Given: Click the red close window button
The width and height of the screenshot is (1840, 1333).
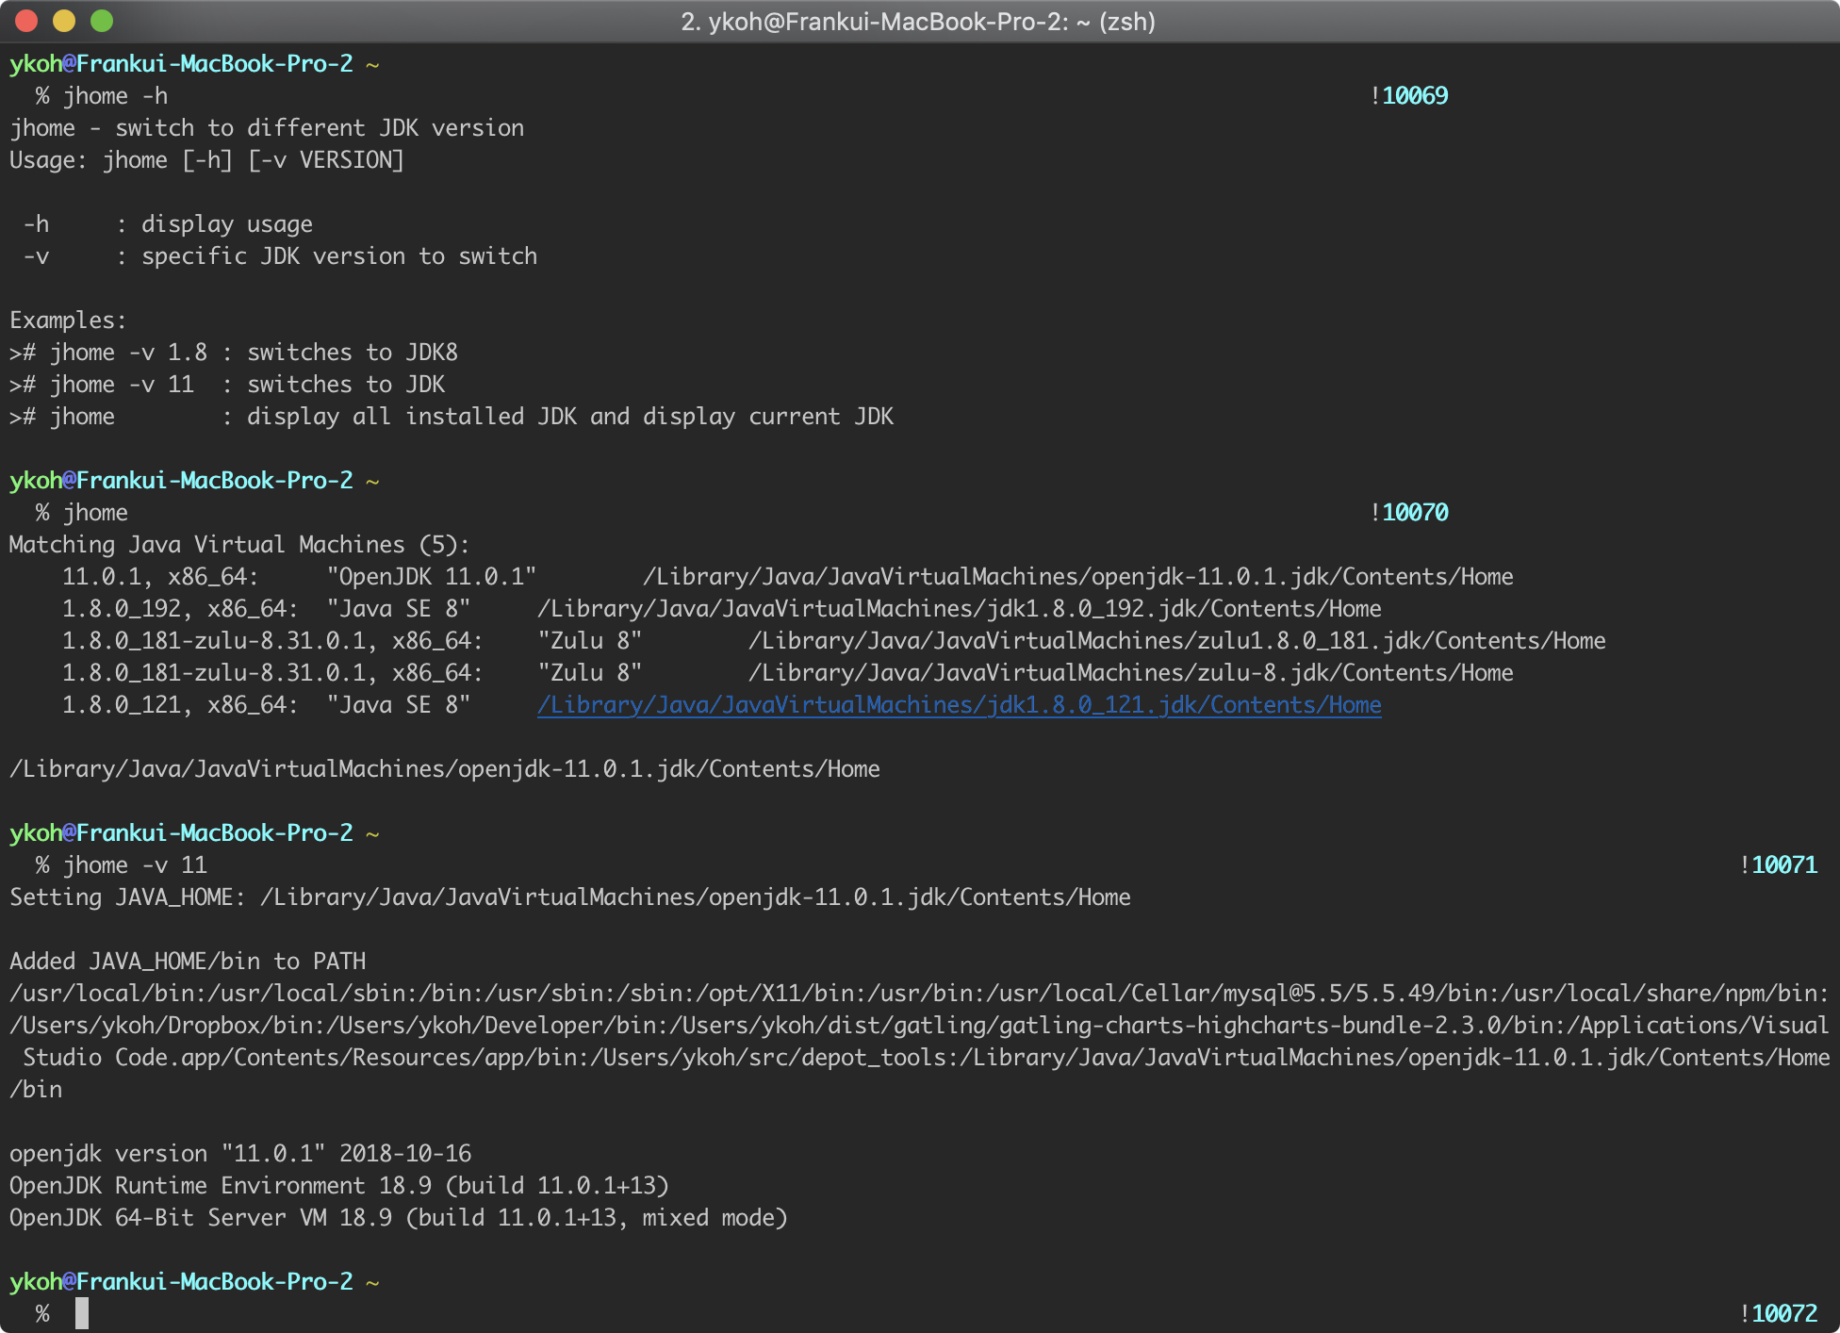Looking at the screenshot, I should click(26, 21).
